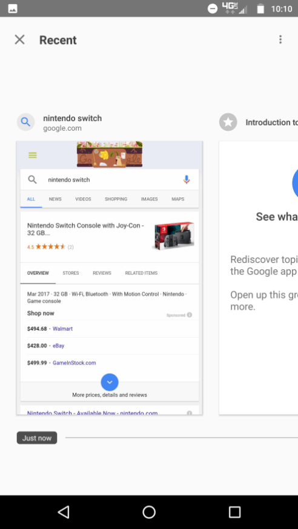Tap the Shop now heading
This screenshot has width=298, height=529.
41,313
